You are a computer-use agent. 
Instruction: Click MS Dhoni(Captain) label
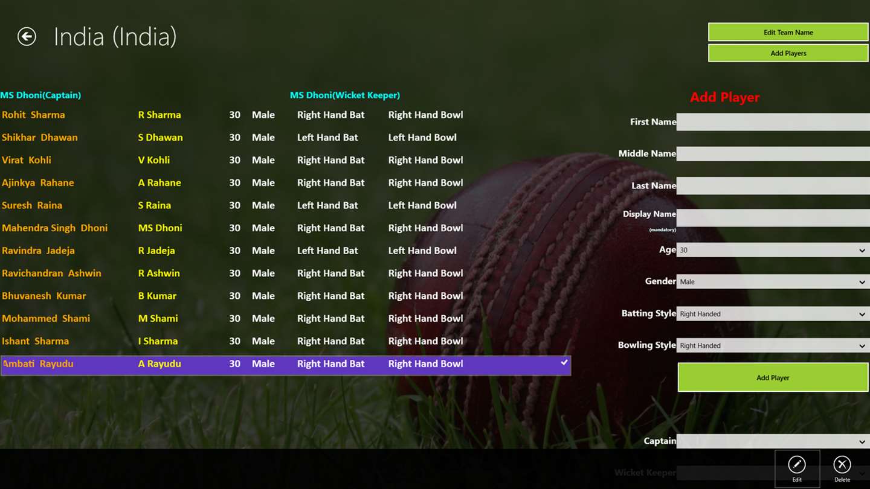pyautogui.click(x=40, y=95)
